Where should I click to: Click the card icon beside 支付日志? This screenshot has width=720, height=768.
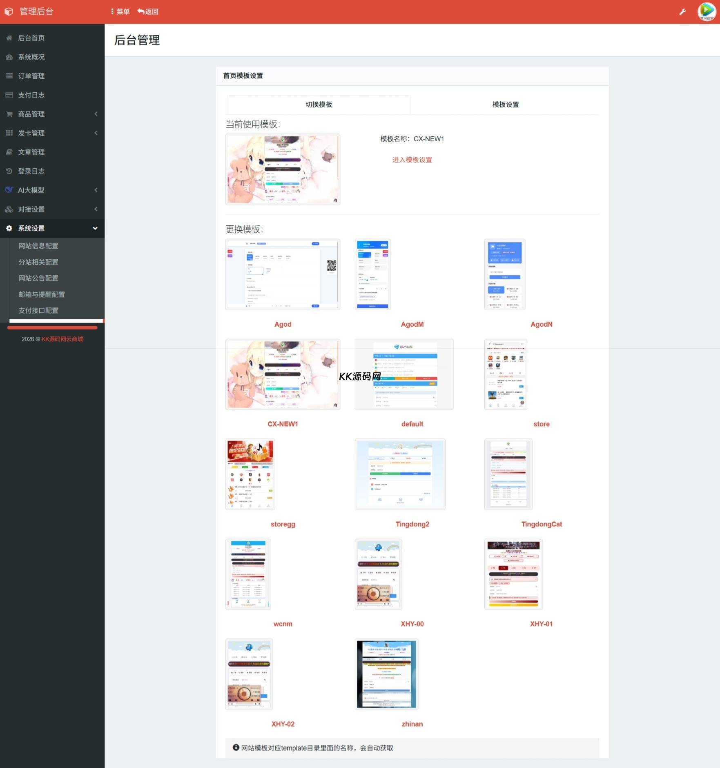click(9, 95)
